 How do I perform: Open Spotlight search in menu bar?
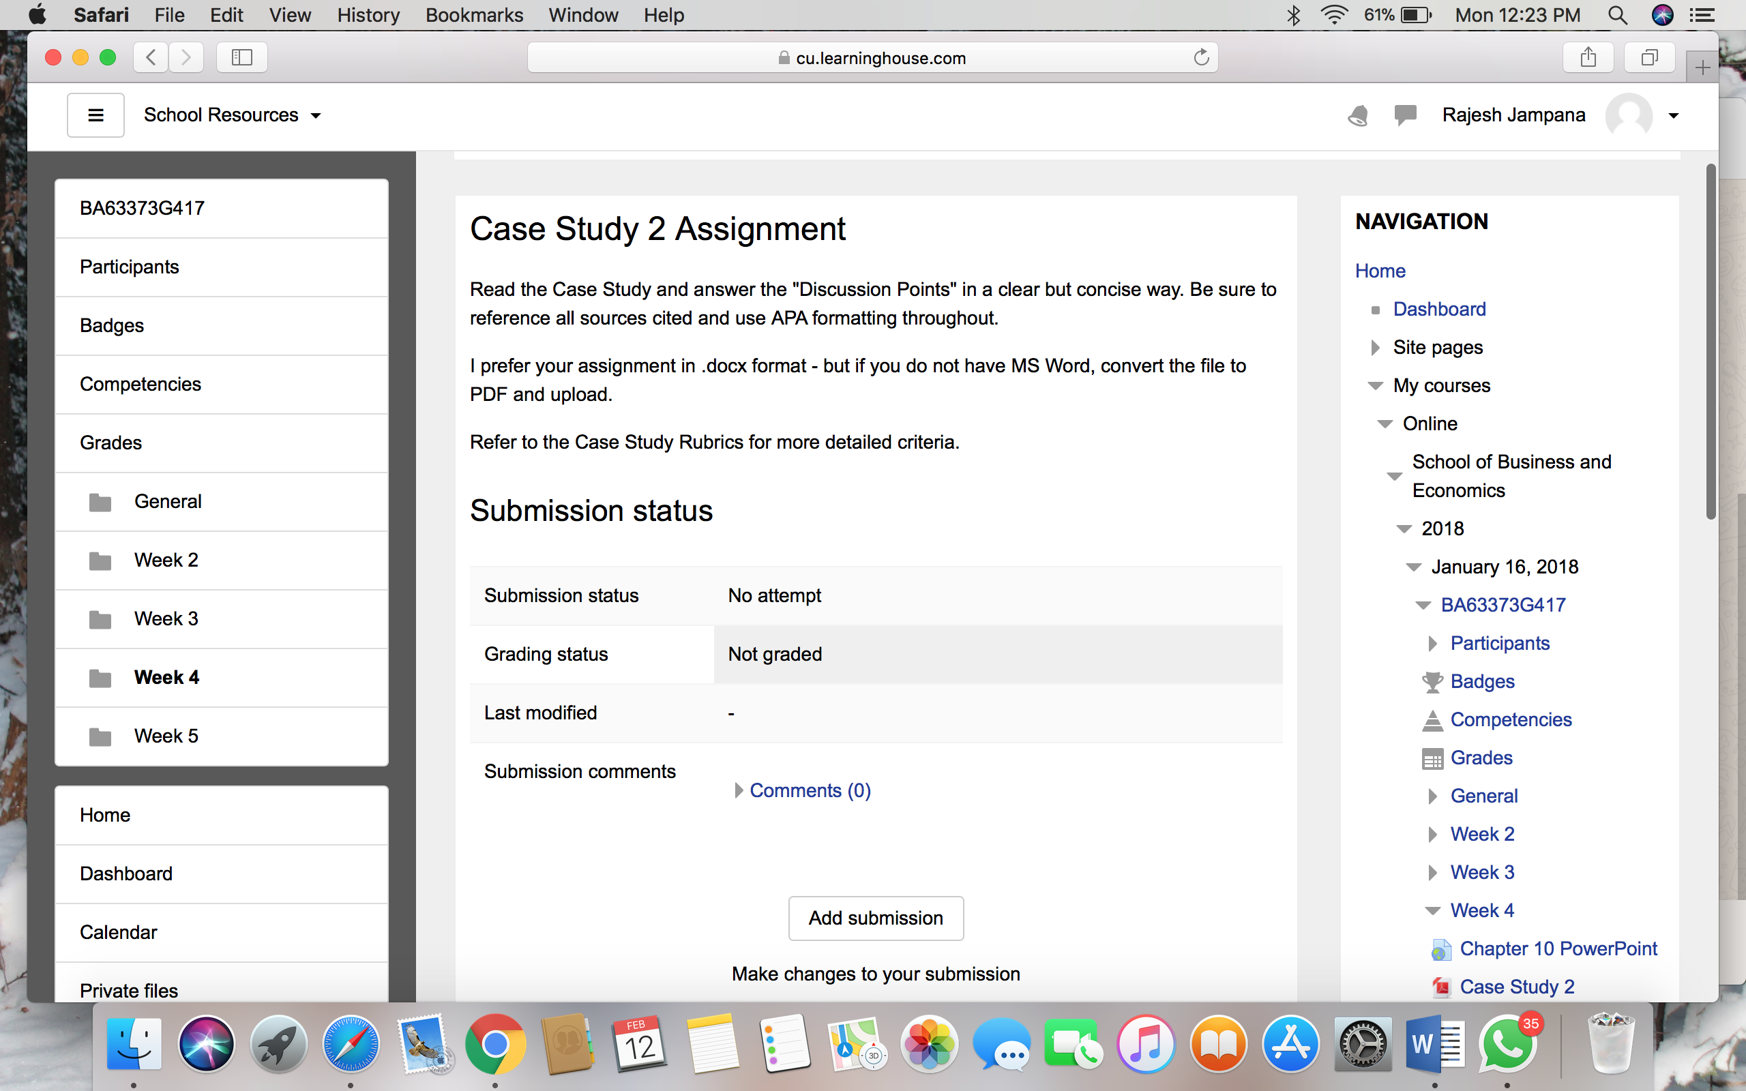1617,15
